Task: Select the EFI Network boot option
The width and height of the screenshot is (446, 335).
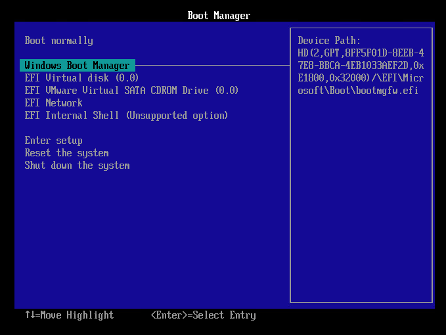Action: [x=53, y=103]
